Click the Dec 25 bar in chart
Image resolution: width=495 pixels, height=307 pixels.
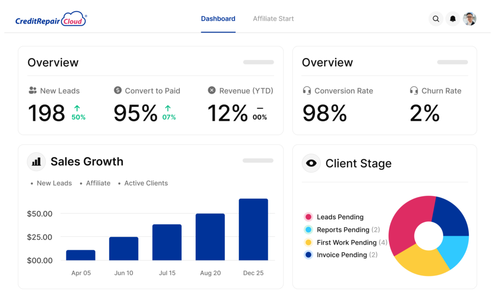click(253, 229)
